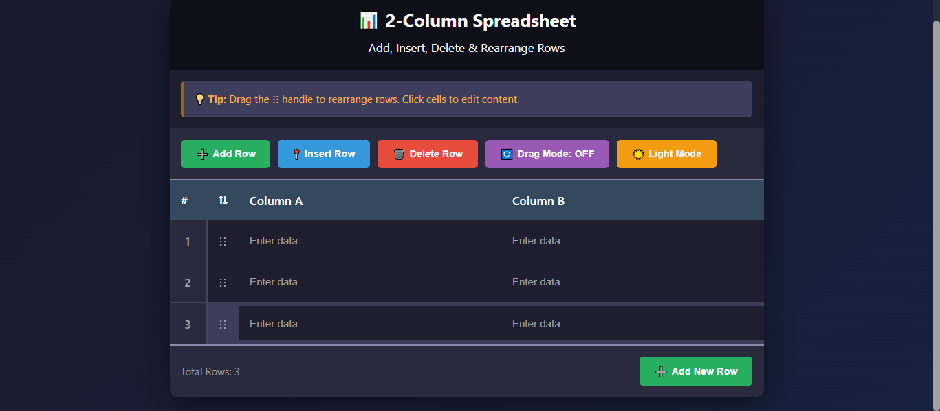Edit Column B cell in row 3
Viewport: 940px width, 411px height.
coord(633,324)
